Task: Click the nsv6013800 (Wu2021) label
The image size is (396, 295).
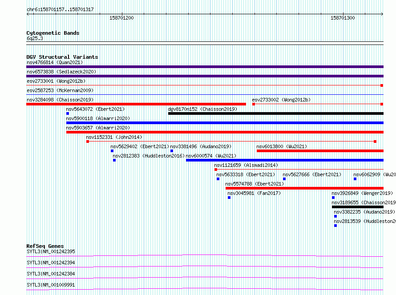Action: (x=282, y=146)
